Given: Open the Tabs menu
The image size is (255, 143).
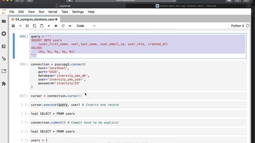Looking at the screenshot, I should pyautogui.click(x=65, y=12).
